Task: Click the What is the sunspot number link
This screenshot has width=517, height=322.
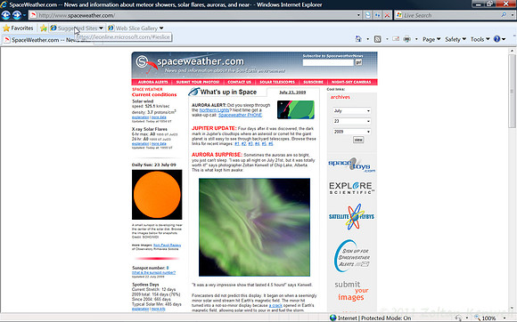Action: pyautogui.click(x=153, y=273)
